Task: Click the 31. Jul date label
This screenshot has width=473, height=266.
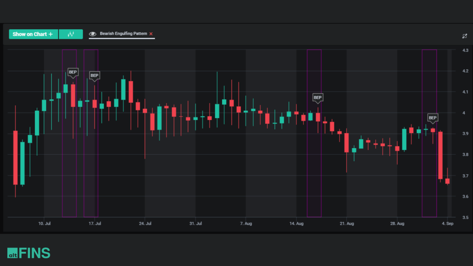Action: pos(196,224)
